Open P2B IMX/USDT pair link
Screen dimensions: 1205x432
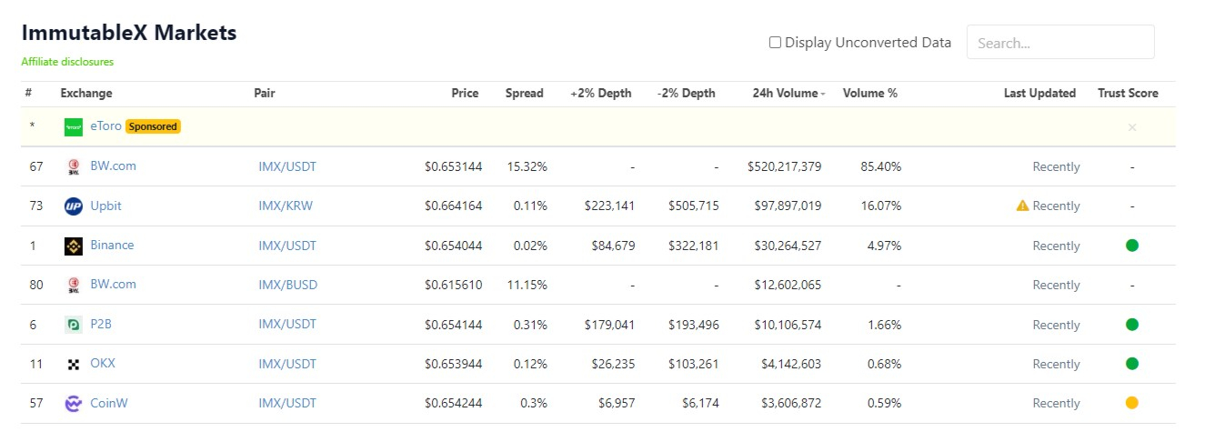(287, 325)
